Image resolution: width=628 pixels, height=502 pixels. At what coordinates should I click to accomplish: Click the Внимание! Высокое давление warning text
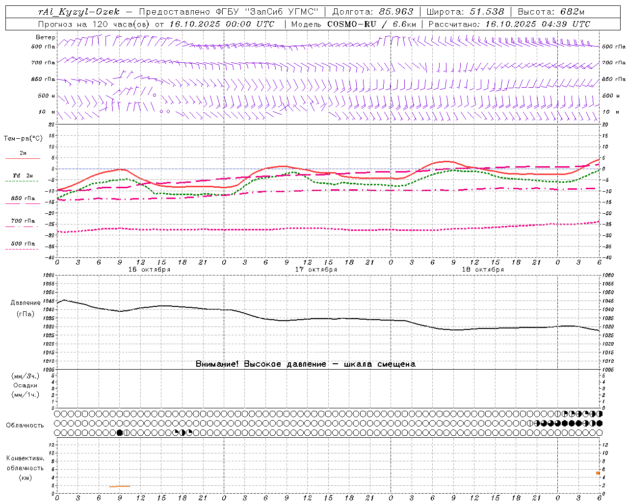(305, 364)
